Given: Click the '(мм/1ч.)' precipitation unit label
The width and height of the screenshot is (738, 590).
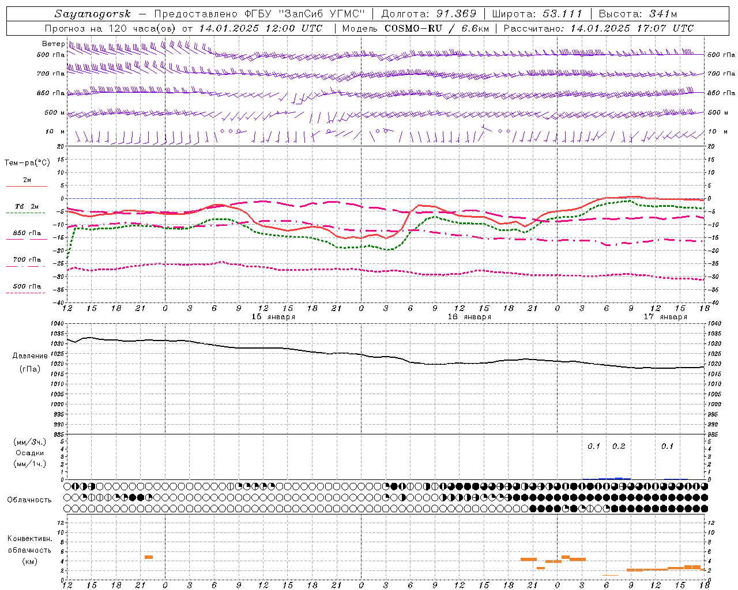Looking at the screenshot, I should [x=30, y=464].
